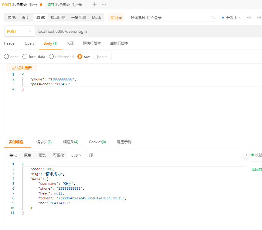Select the 实时响应 response tab

click(x=16, y=142)
